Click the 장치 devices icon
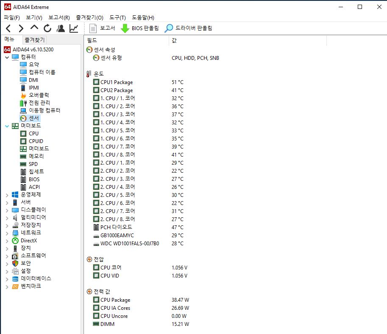The width and height of the screenshot is (387, 334). [15, 248]
